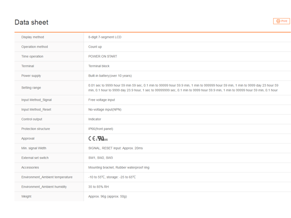The width and height of the screenshot is (291, 218).
Task: Click the Weight row label
Action: [x=27, y=197]
